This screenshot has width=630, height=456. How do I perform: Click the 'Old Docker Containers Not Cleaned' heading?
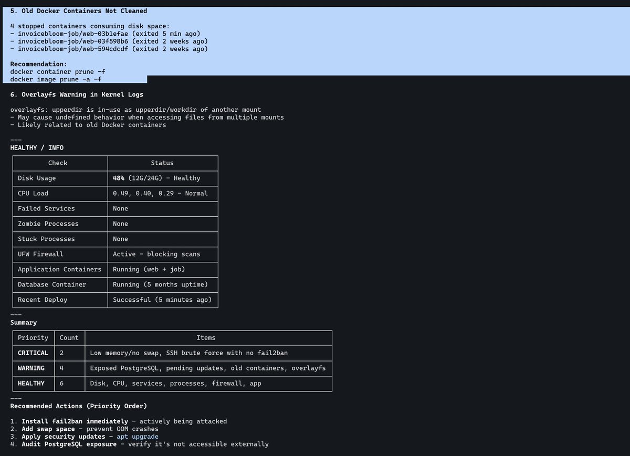click(x=78, y=10)
